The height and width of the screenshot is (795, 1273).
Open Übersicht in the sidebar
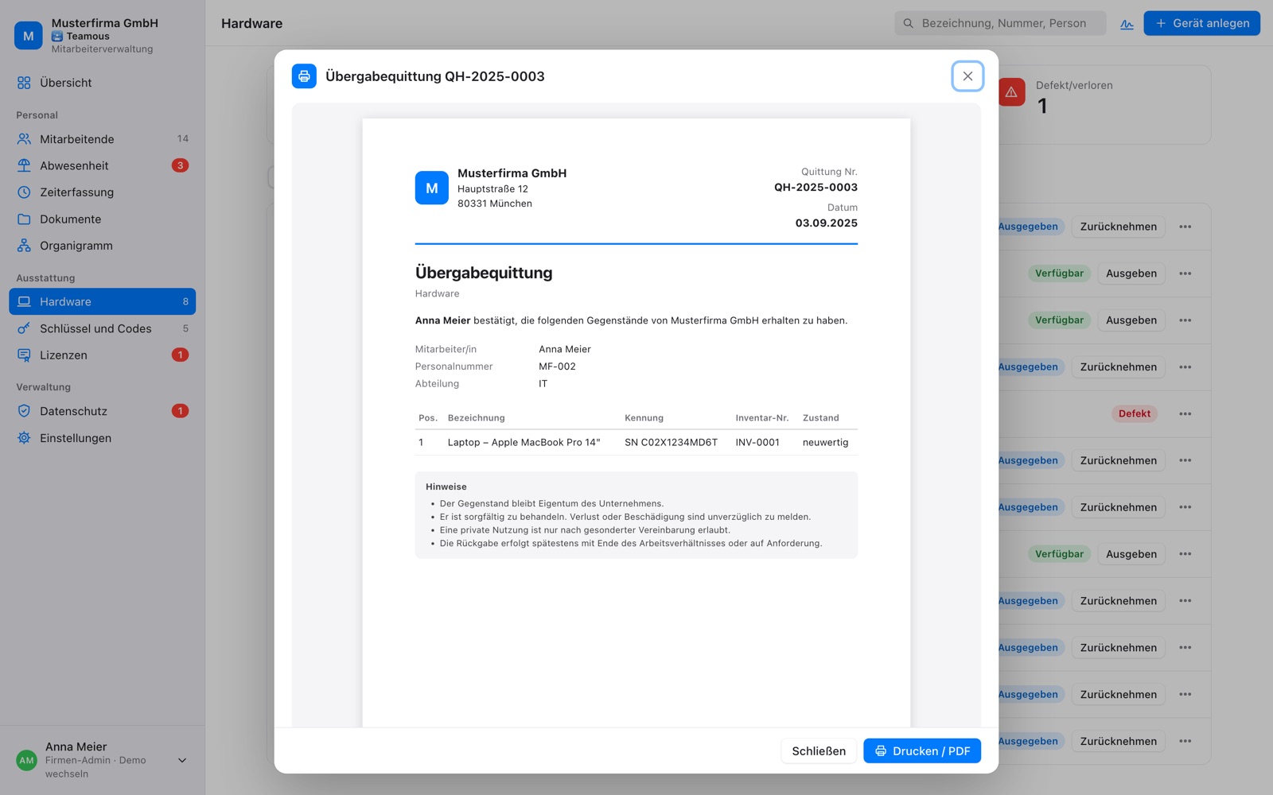(x=102, y=83)
